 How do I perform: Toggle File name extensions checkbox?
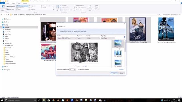(x=75, y=8)
